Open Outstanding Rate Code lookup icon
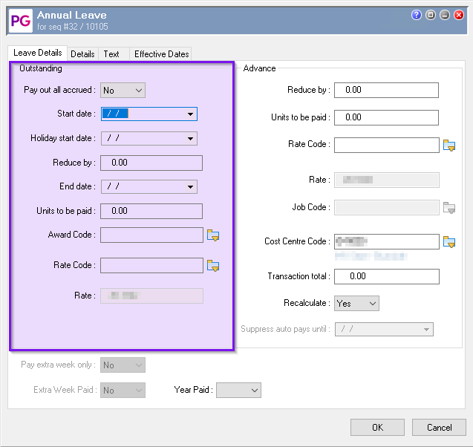The height and width of the screenshot is (447, 473). pyautogui.click(x=213, y=266)
